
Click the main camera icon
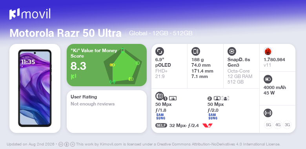tap(160, 96)
